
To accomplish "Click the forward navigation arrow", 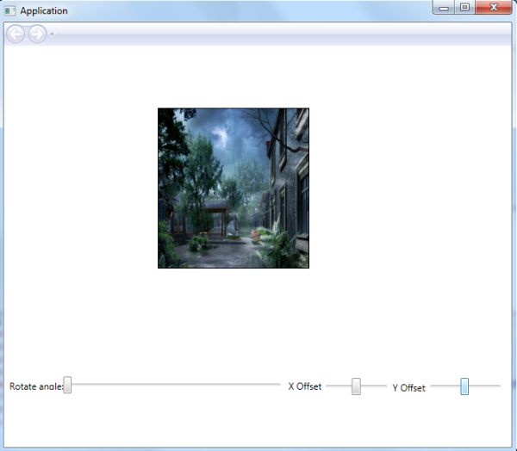I will [37, 34].
